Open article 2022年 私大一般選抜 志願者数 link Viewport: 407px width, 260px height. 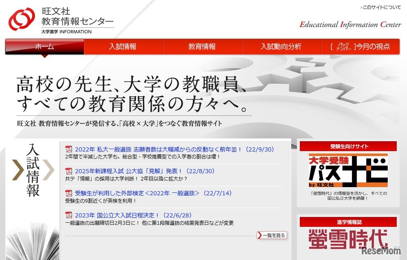point(175,149)
